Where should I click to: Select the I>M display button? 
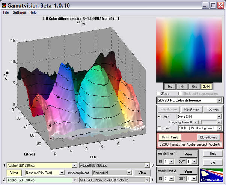click(182, 86)
